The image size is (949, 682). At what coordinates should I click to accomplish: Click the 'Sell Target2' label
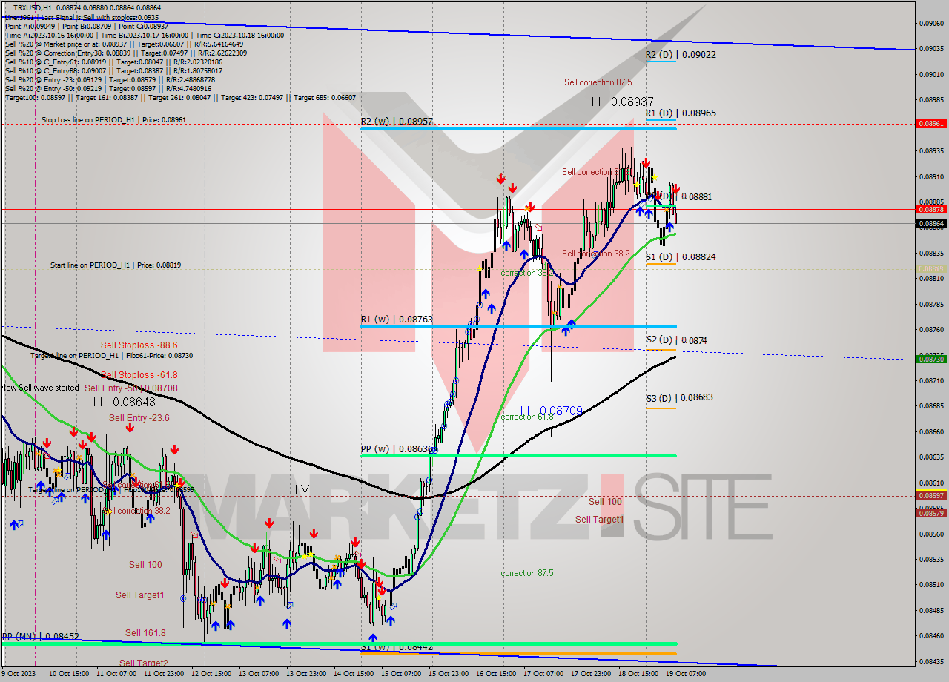point(144,663)
